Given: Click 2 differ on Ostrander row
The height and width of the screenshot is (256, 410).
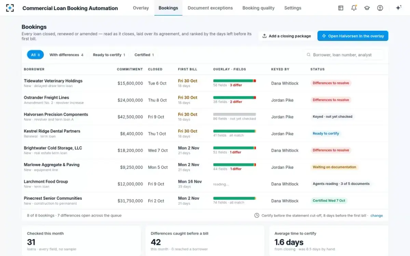Looking at the screenshot, I should [236, 102].
